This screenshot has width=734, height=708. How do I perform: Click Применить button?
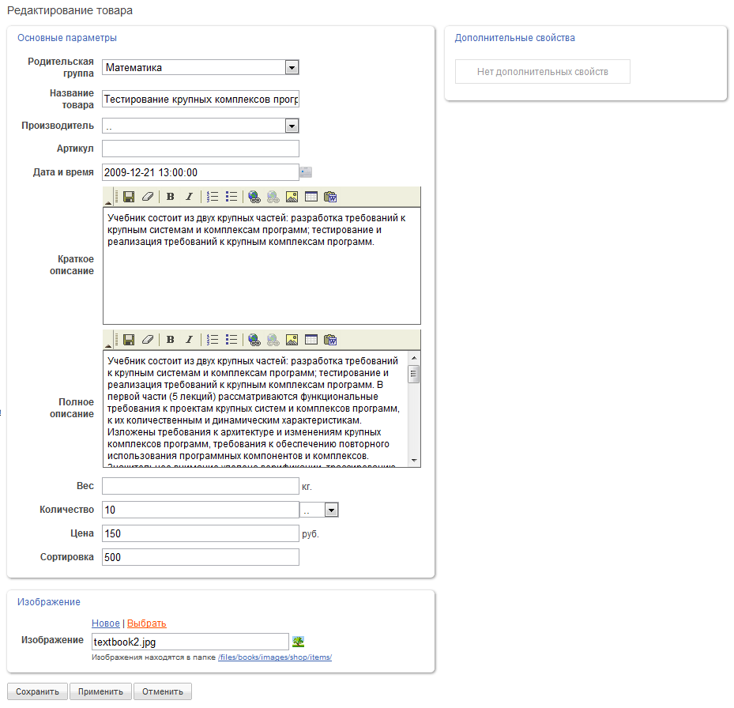[x=100, y=691]
